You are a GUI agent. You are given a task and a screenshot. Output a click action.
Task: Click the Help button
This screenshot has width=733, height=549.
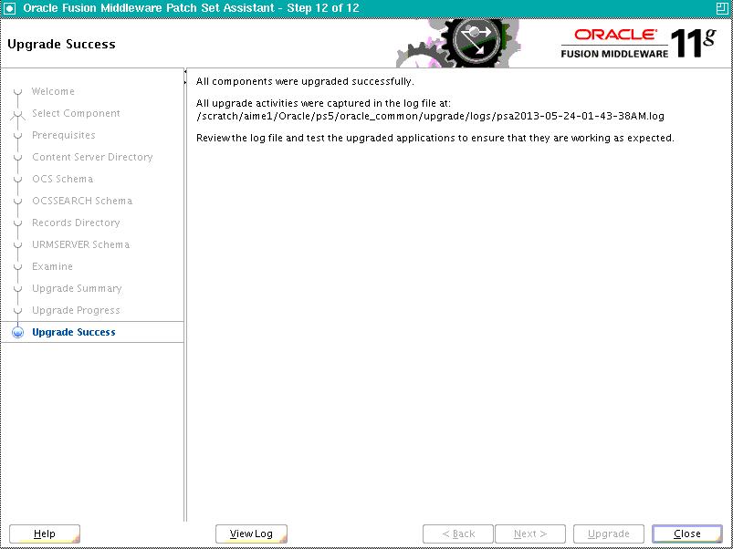pyautogui.click(x=45, y=533)
